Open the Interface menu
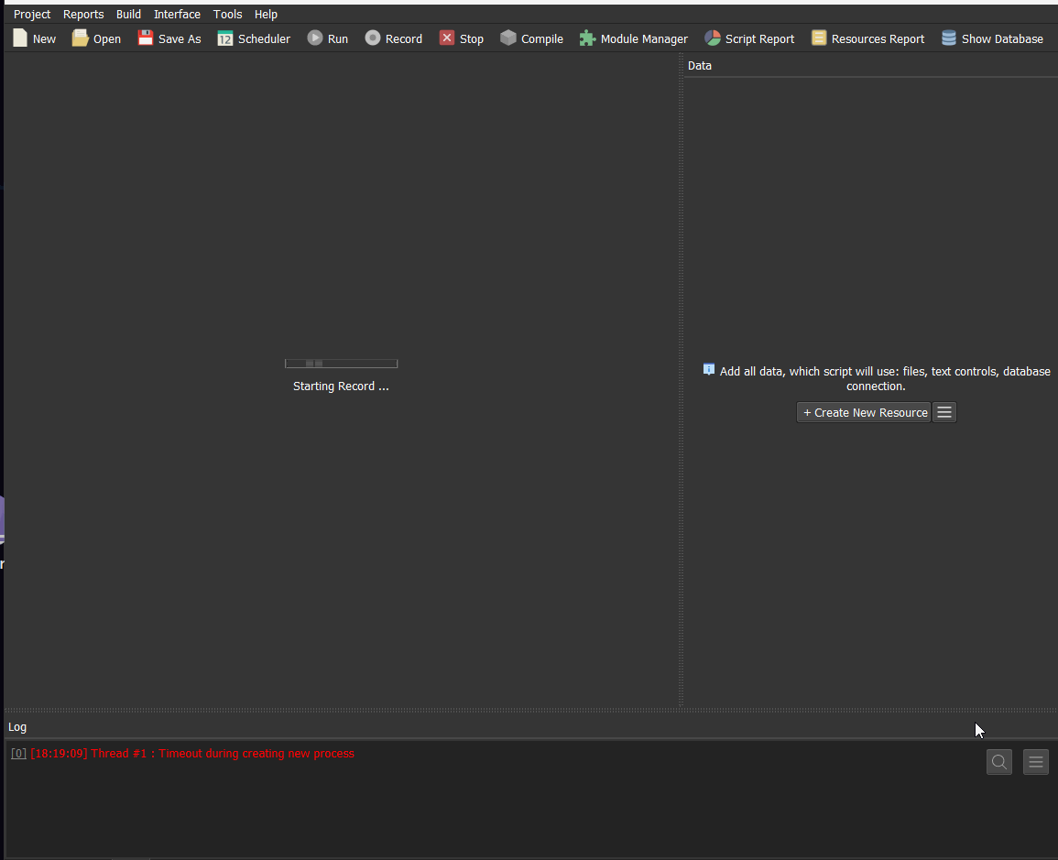This screenshot has width=1058, height=860. pyautogui.click(x=177, y=15)
